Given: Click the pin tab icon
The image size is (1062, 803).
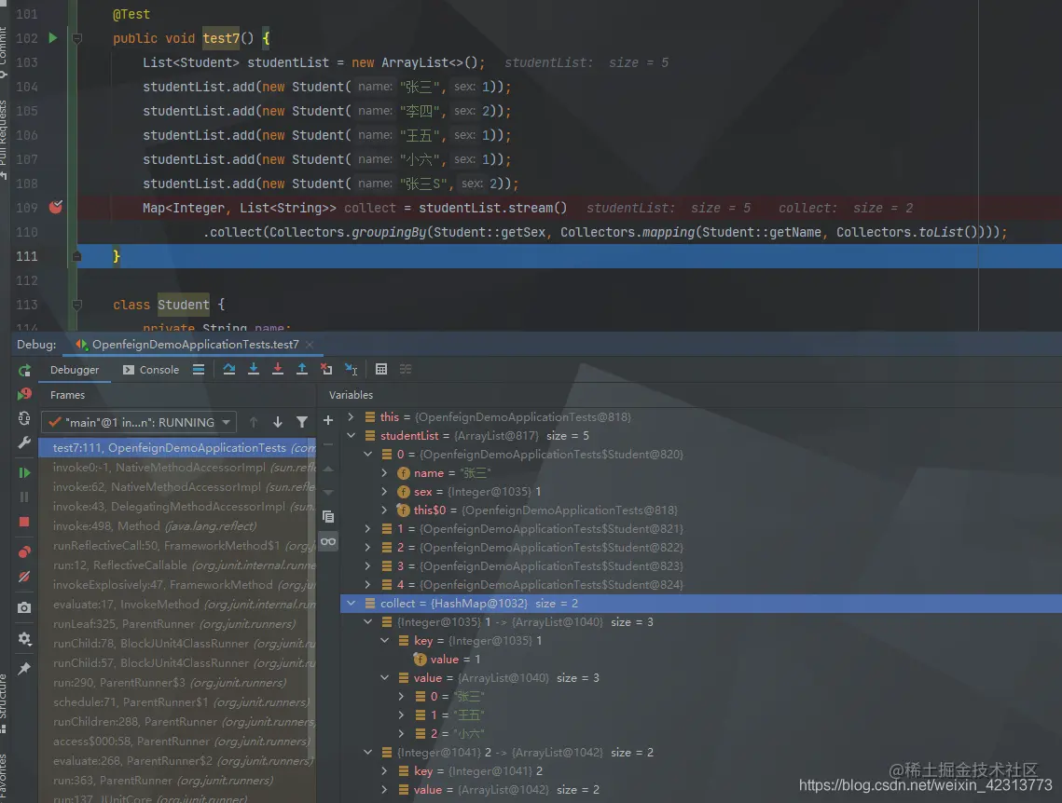Looking at the screenshot, I should point(24,668).
